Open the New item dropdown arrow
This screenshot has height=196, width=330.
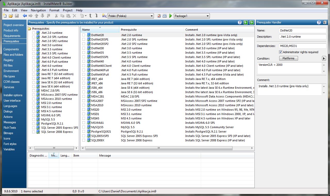tap(86, 16)
